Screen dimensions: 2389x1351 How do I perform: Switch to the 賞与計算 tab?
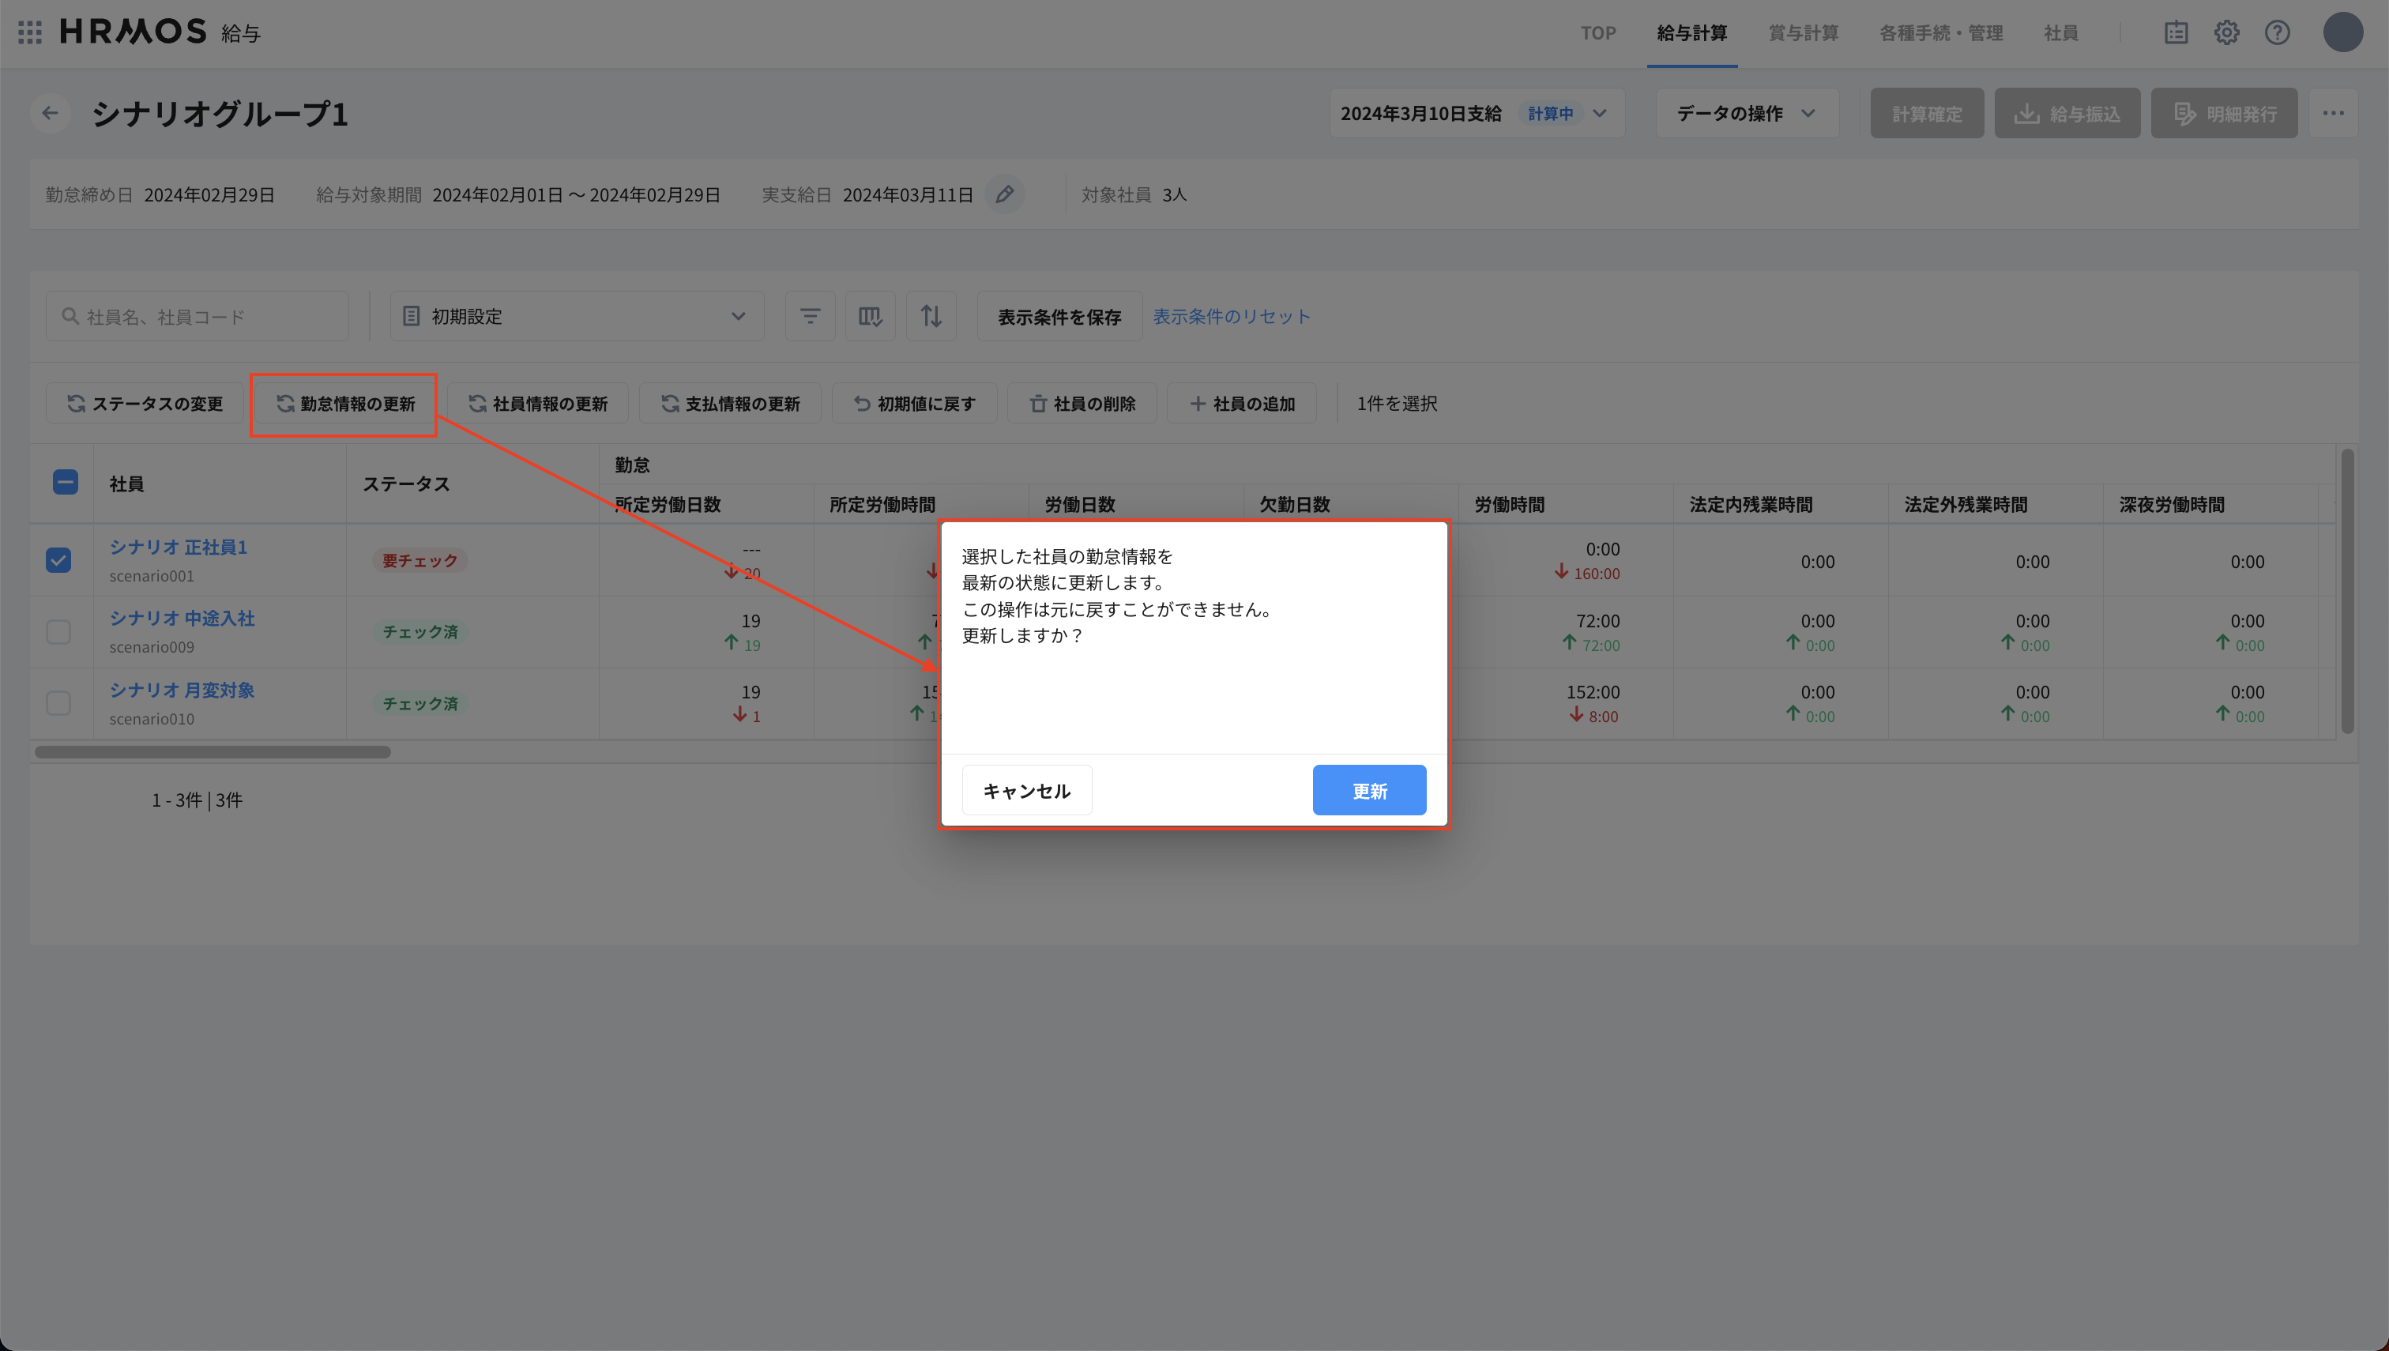point(1803,32)
